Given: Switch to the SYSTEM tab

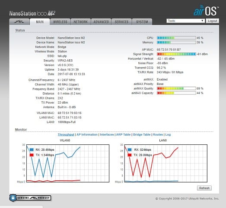Looking at the screenshot, I should pos(142,22).
